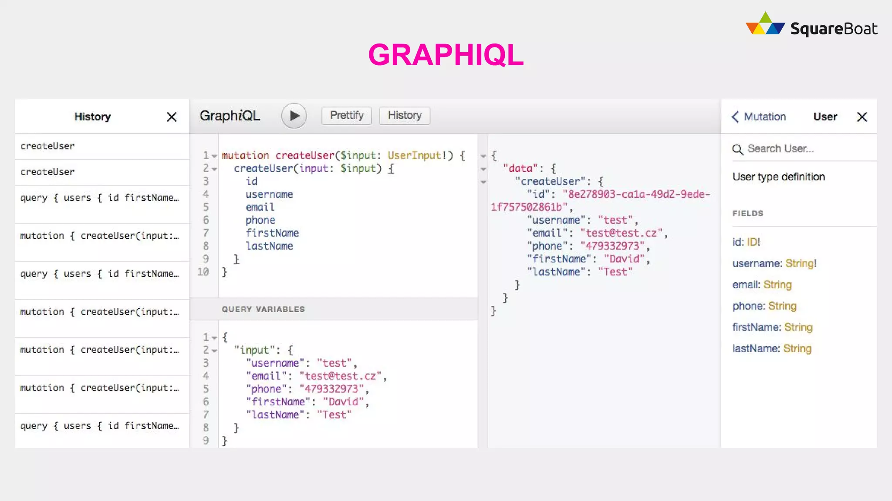
Task: Click the GraphiQL title in the toolbar
Action: pyautogui.click(x=230, y=116)
